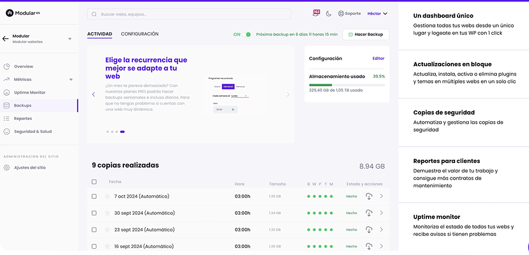Image resolution: width=529 pixels, height=255 pixels.
Task: Click the Métricas trend icon
Action: coord(6,79)
